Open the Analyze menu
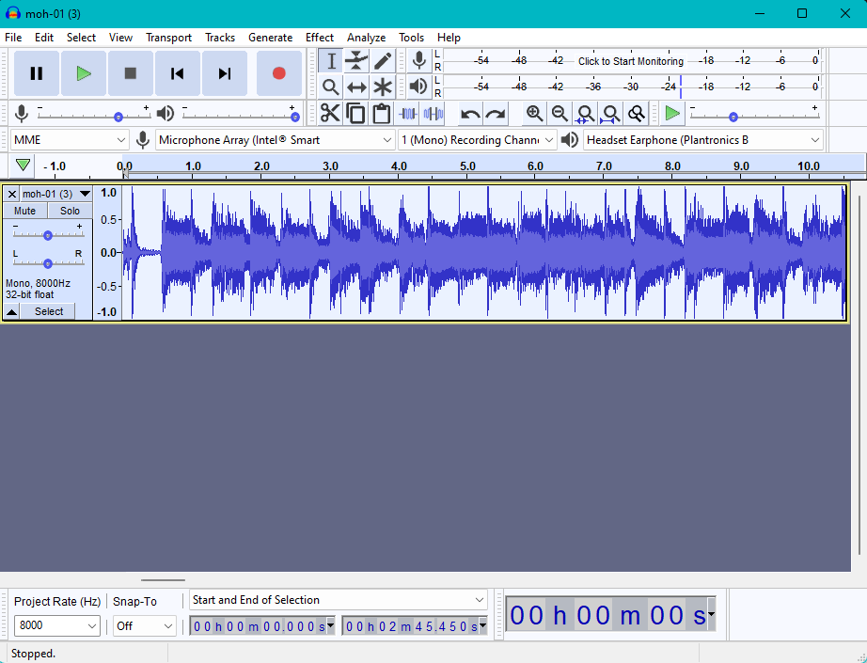 [366, 38]
